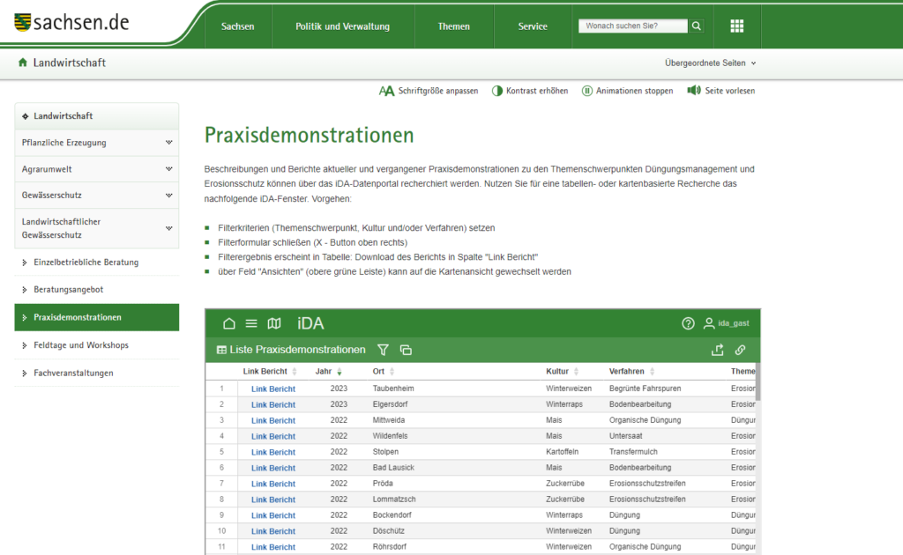
Task: Open Link Bericht for Röhrsdorf
Action: pos(273,547)
